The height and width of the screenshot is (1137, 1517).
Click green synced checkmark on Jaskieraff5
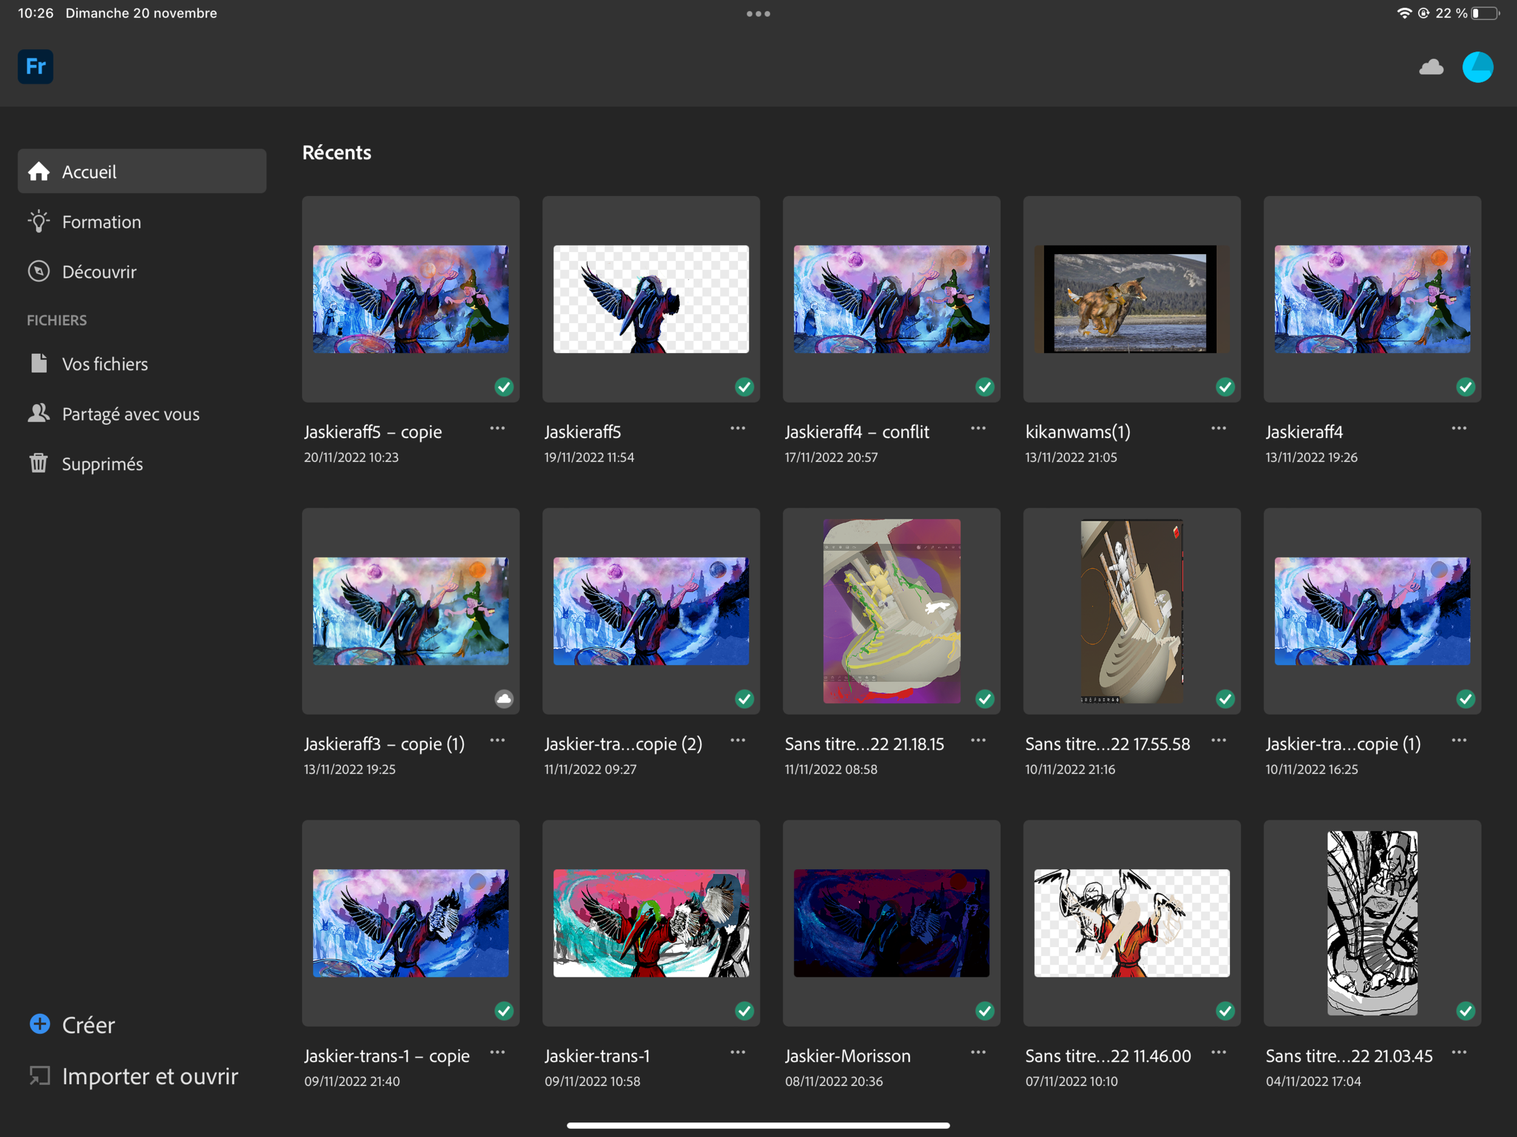pyautogui.click(x=744, y=386)
